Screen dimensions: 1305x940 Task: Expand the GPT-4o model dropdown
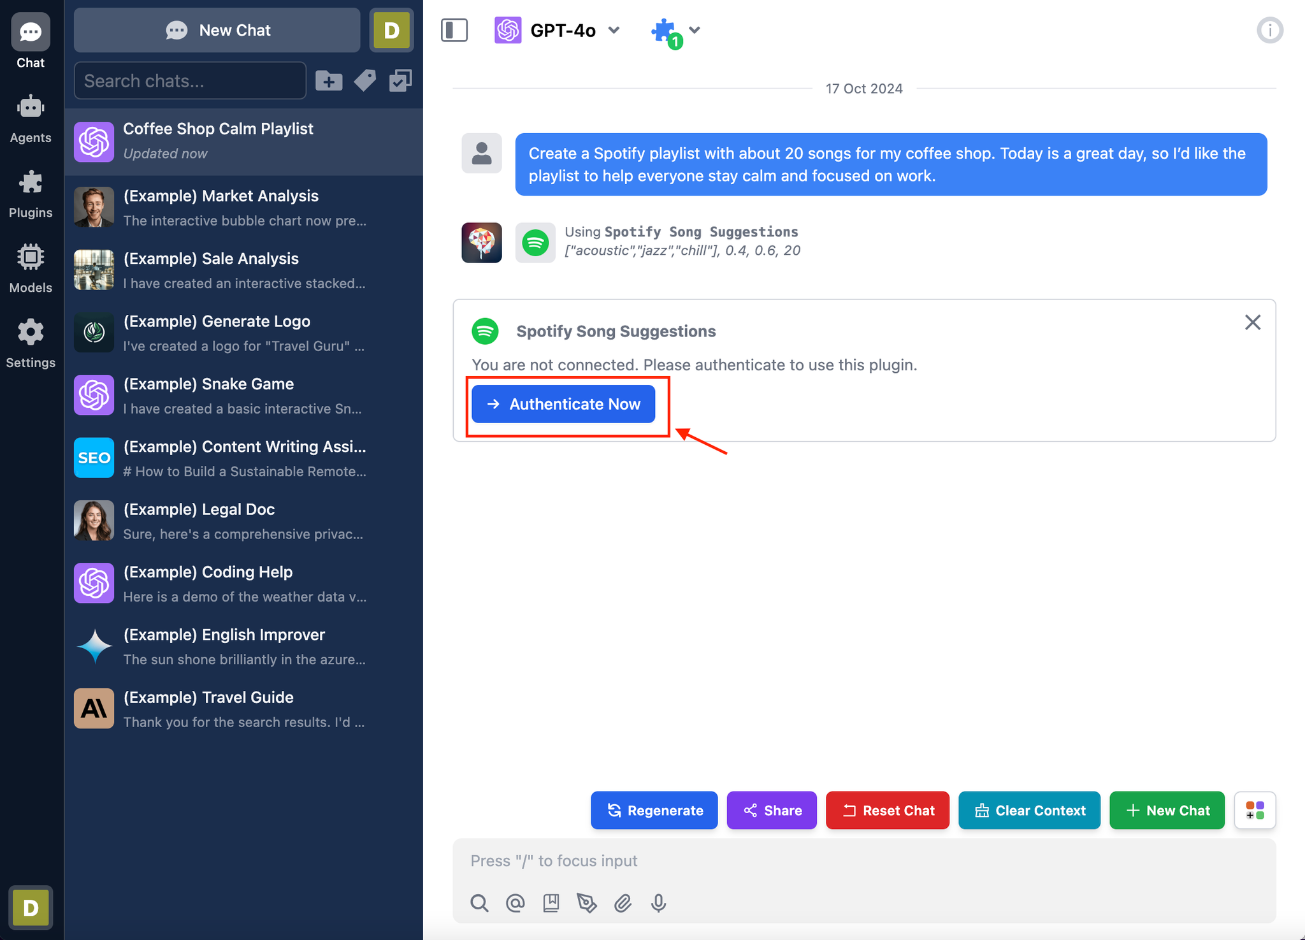[x=616, y=31]
